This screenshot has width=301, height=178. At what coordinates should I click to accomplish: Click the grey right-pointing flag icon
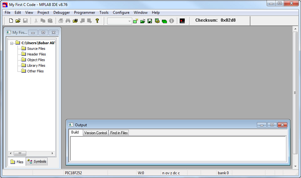click(89, 21)
